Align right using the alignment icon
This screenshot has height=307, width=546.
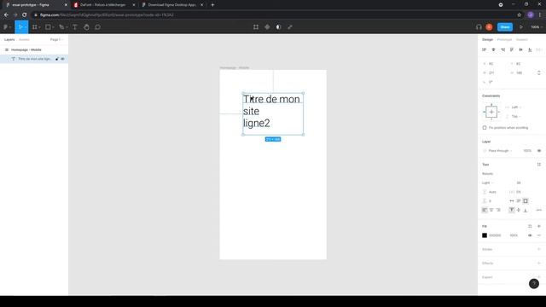point(502,49)
